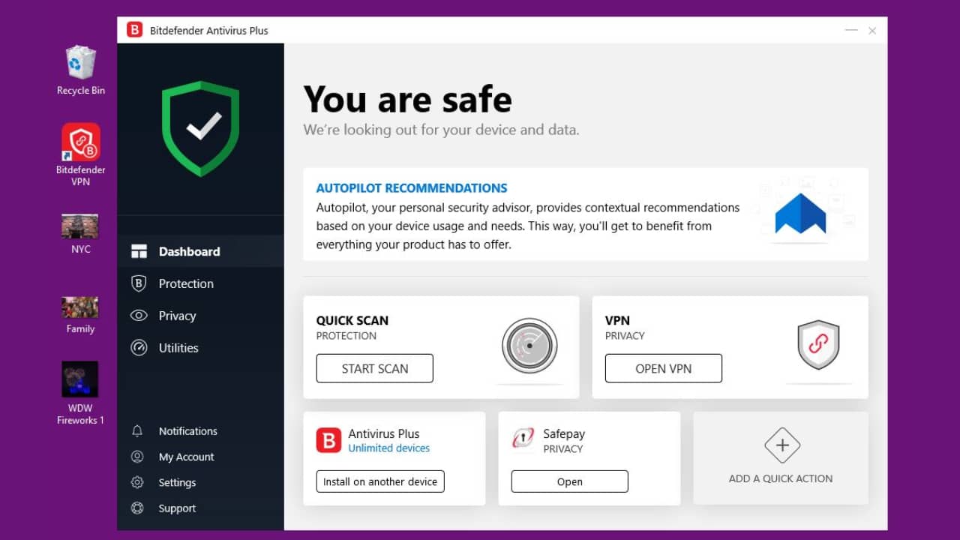960x540 pixels.
Task: Go to the Privacy section
Action: (200, 316)
